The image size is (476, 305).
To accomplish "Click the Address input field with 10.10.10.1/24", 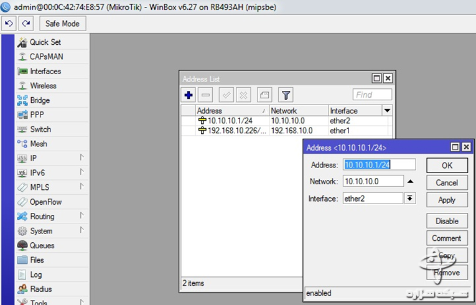I will click(x=379, y=165).
